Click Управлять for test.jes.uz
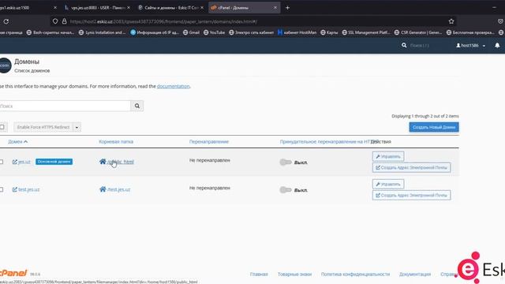 (x=388, y=184)
